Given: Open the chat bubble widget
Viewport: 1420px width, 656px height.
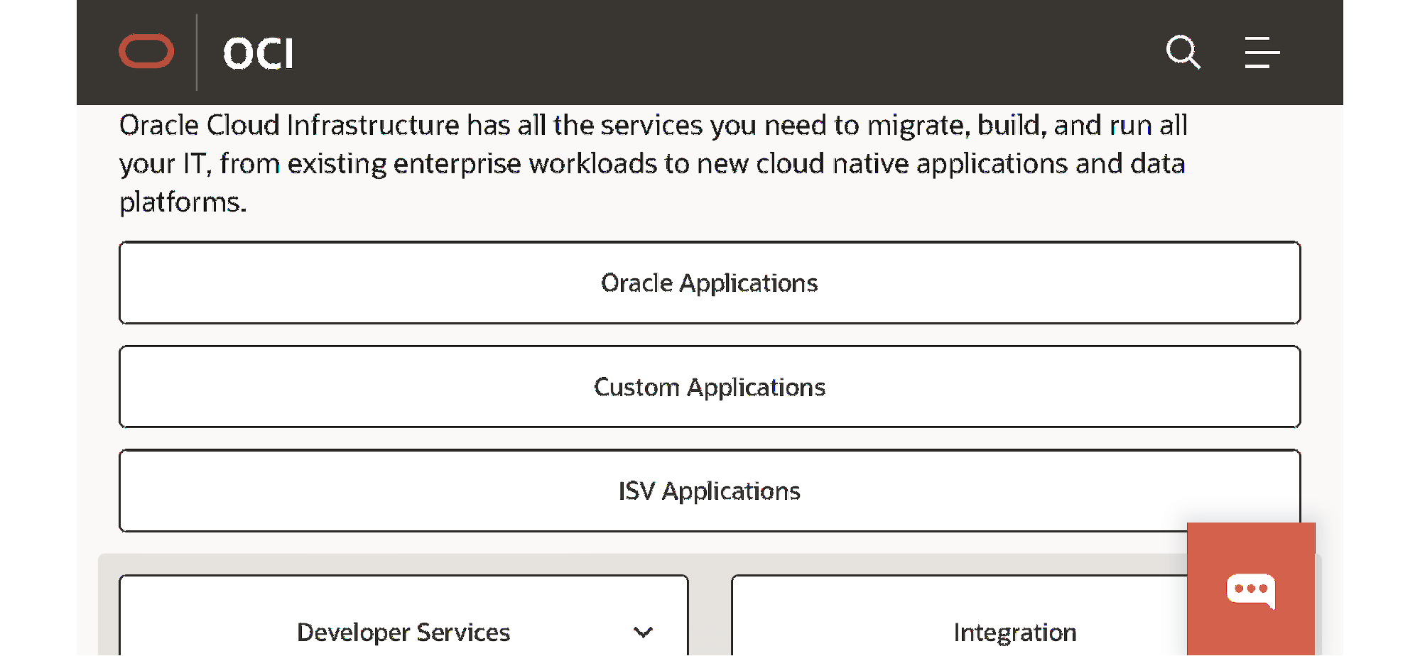Looking at the screenshot, I should click(1251, 589).
